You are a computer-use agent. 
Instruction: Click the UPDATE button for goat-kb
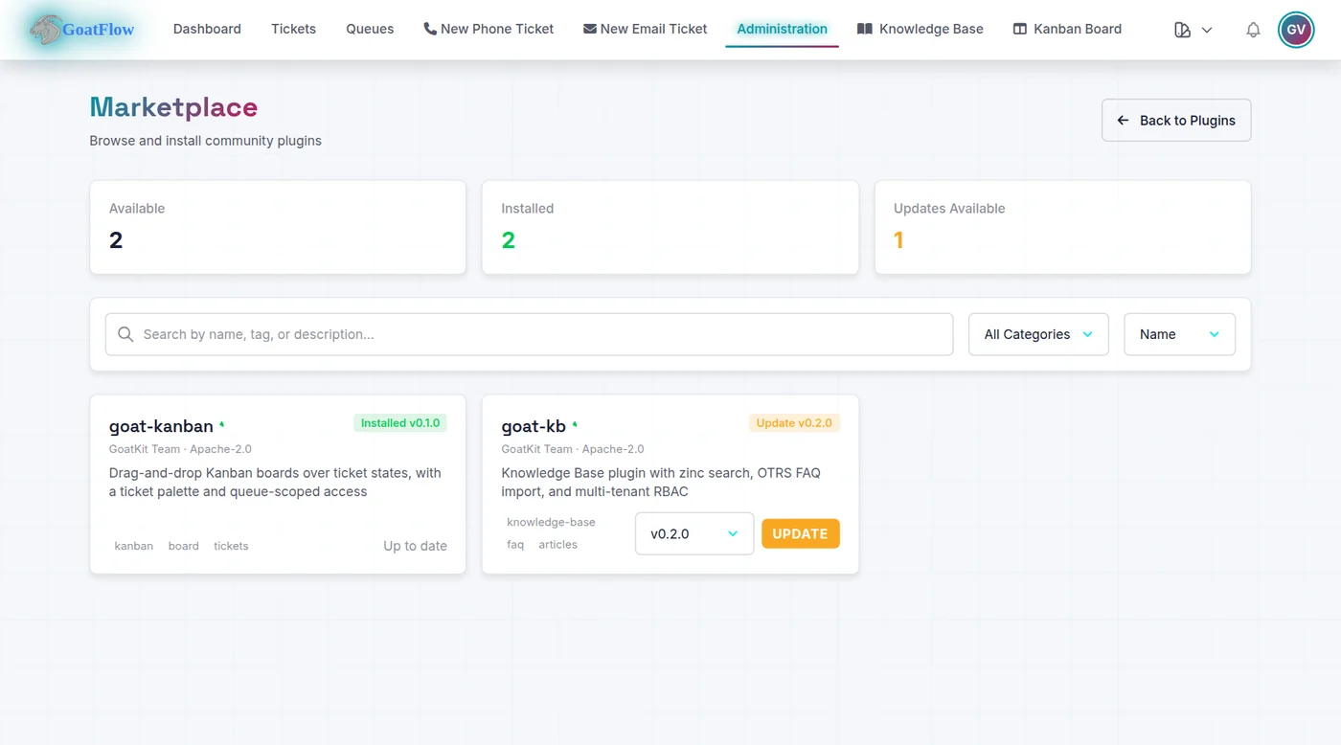click(x=801, y=533)
